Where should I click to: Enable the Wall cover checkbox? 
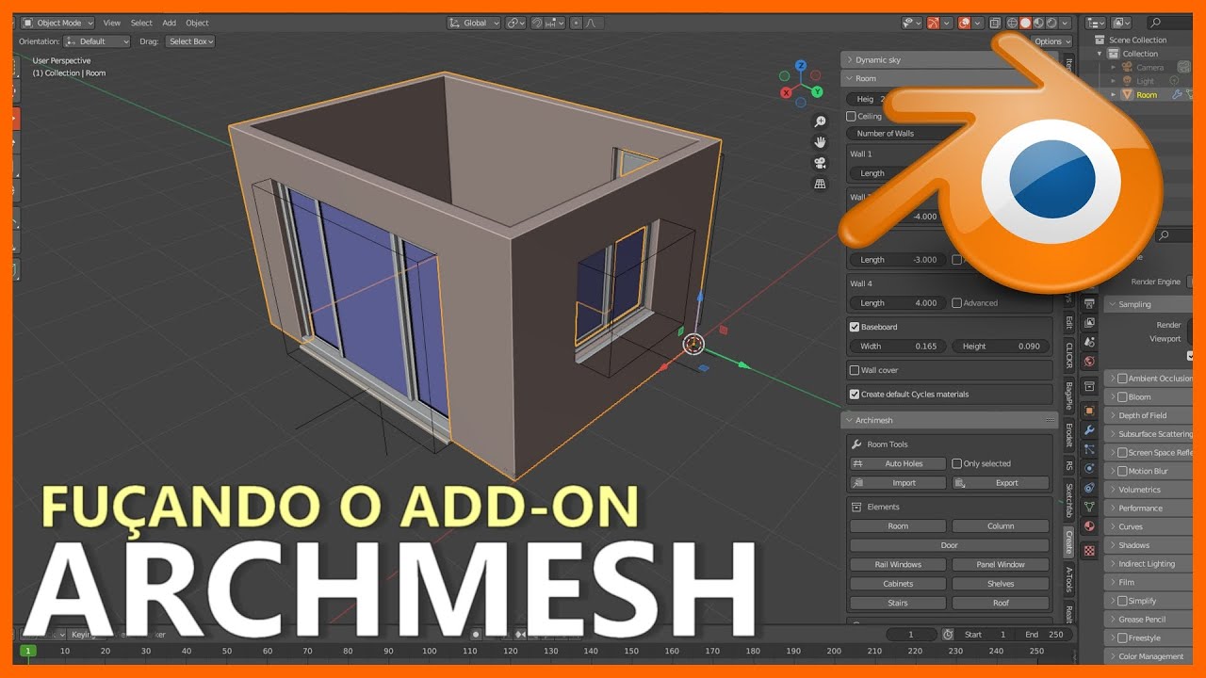click(x=855, y=370)
